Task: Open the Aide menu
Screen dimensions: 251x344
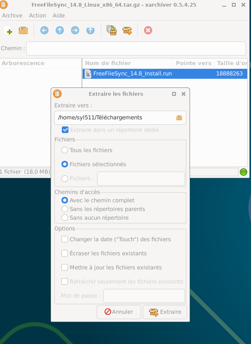Action: pyautogui.click(x=58, y=15)
